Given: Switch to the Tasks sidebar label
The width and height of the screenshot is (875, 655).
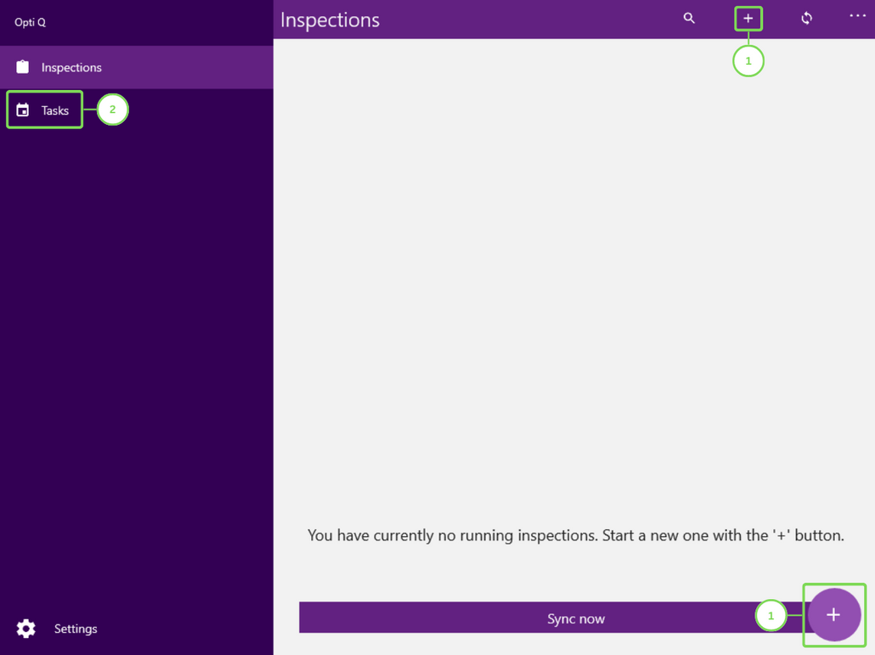Looking at the screenshot, I should (55, 110).
